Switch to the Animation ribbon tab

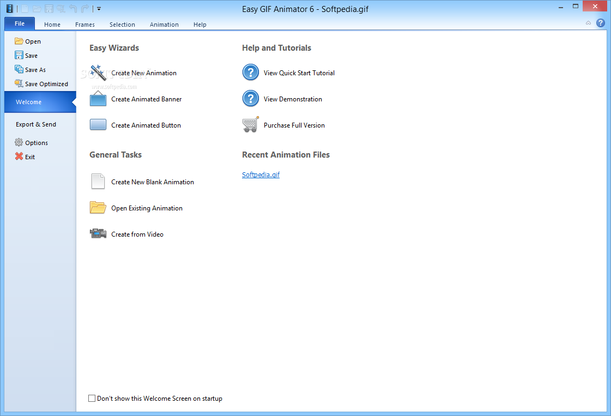[x=164, y=25]
